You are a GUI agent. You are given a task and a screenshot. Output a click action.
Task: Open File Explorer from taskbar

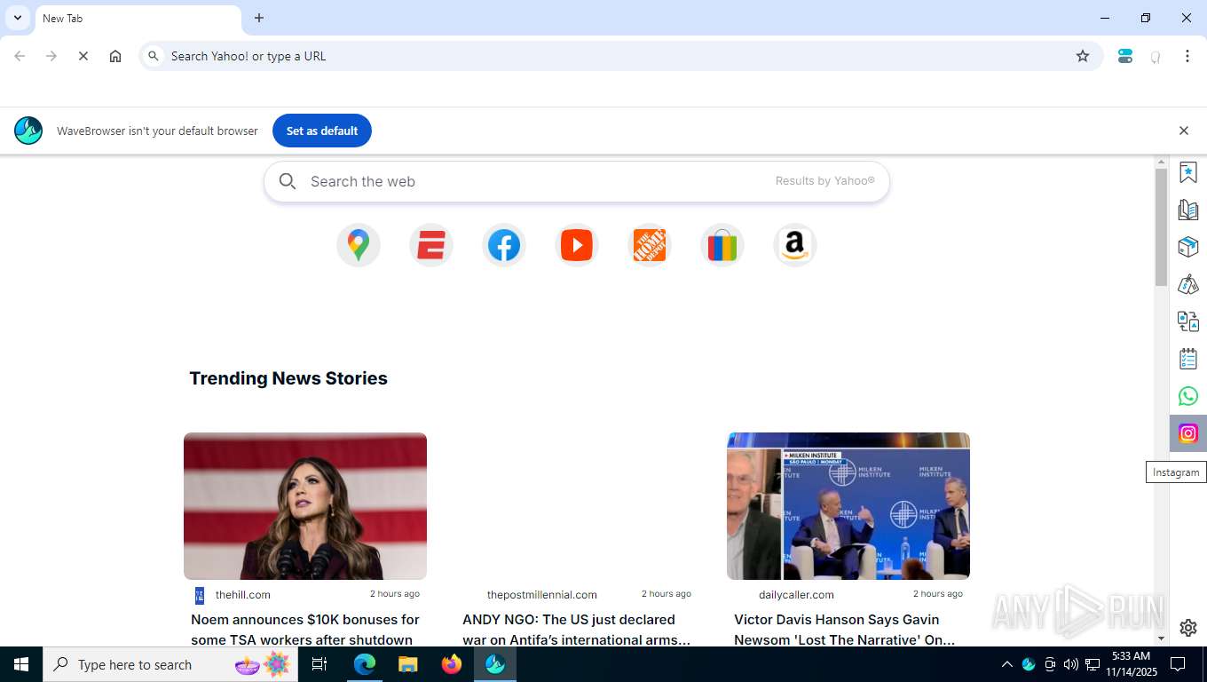(x=408, y=664)
